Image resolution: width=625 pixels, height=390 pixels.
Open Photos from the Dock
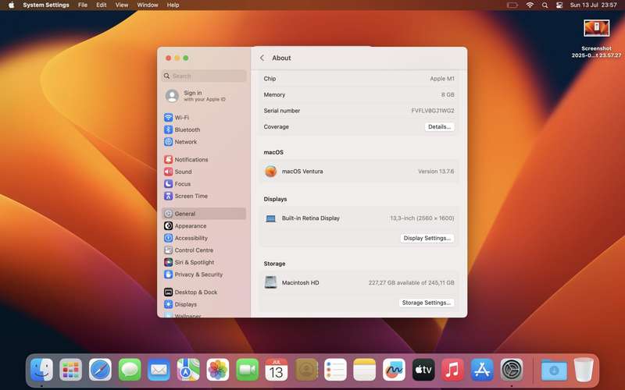218,370
